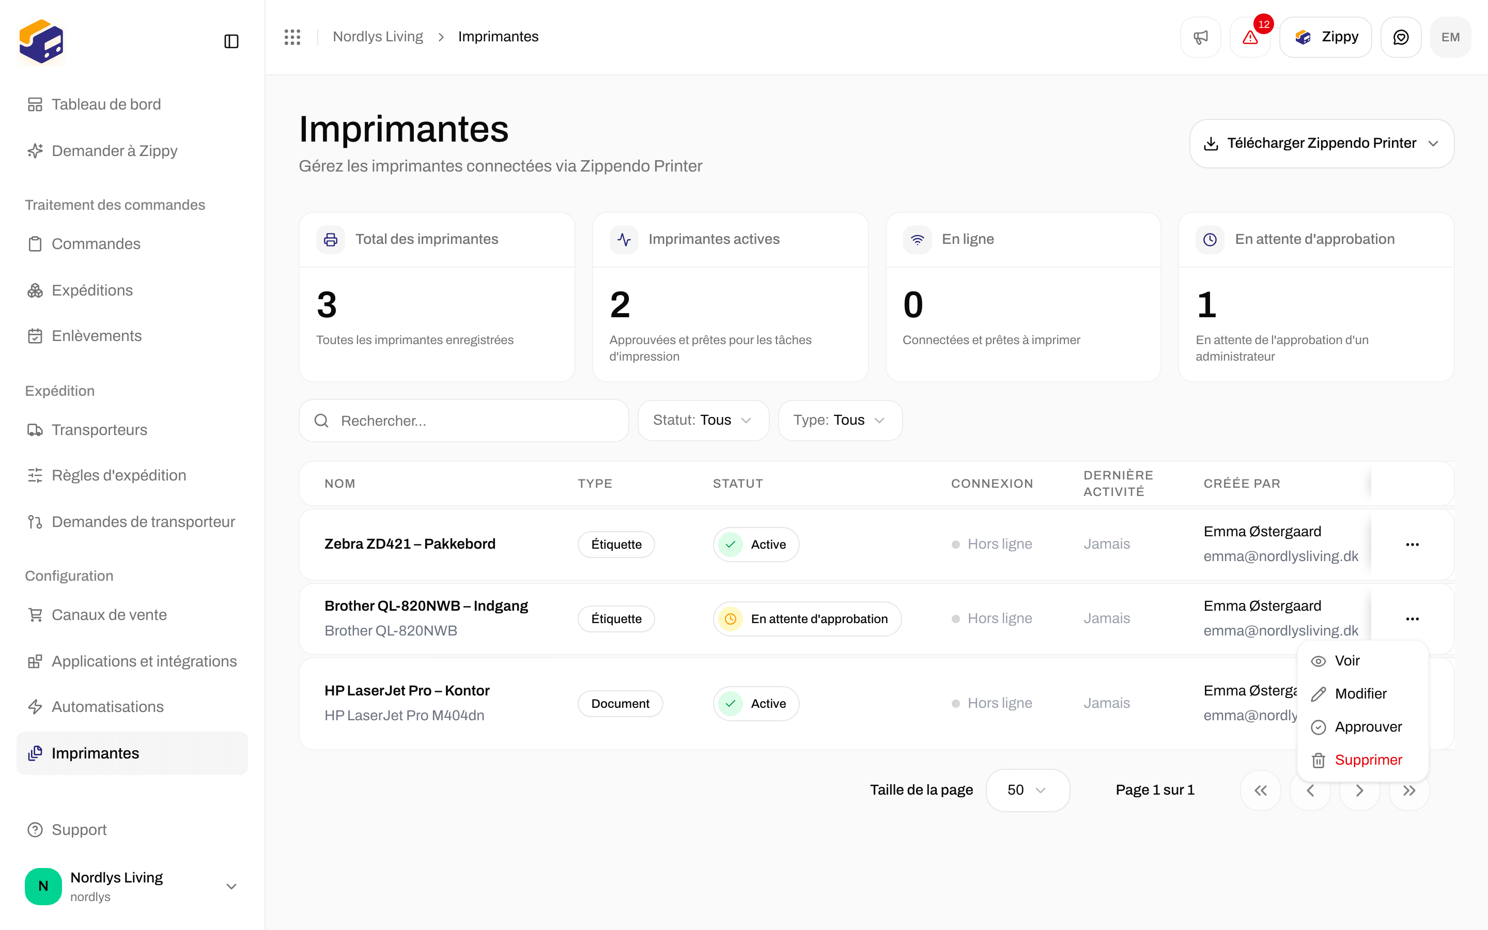Navigate to Expéditions
Image resolution: width=1488 pixels, height=930 pixels.
click(x=132, y=290)
